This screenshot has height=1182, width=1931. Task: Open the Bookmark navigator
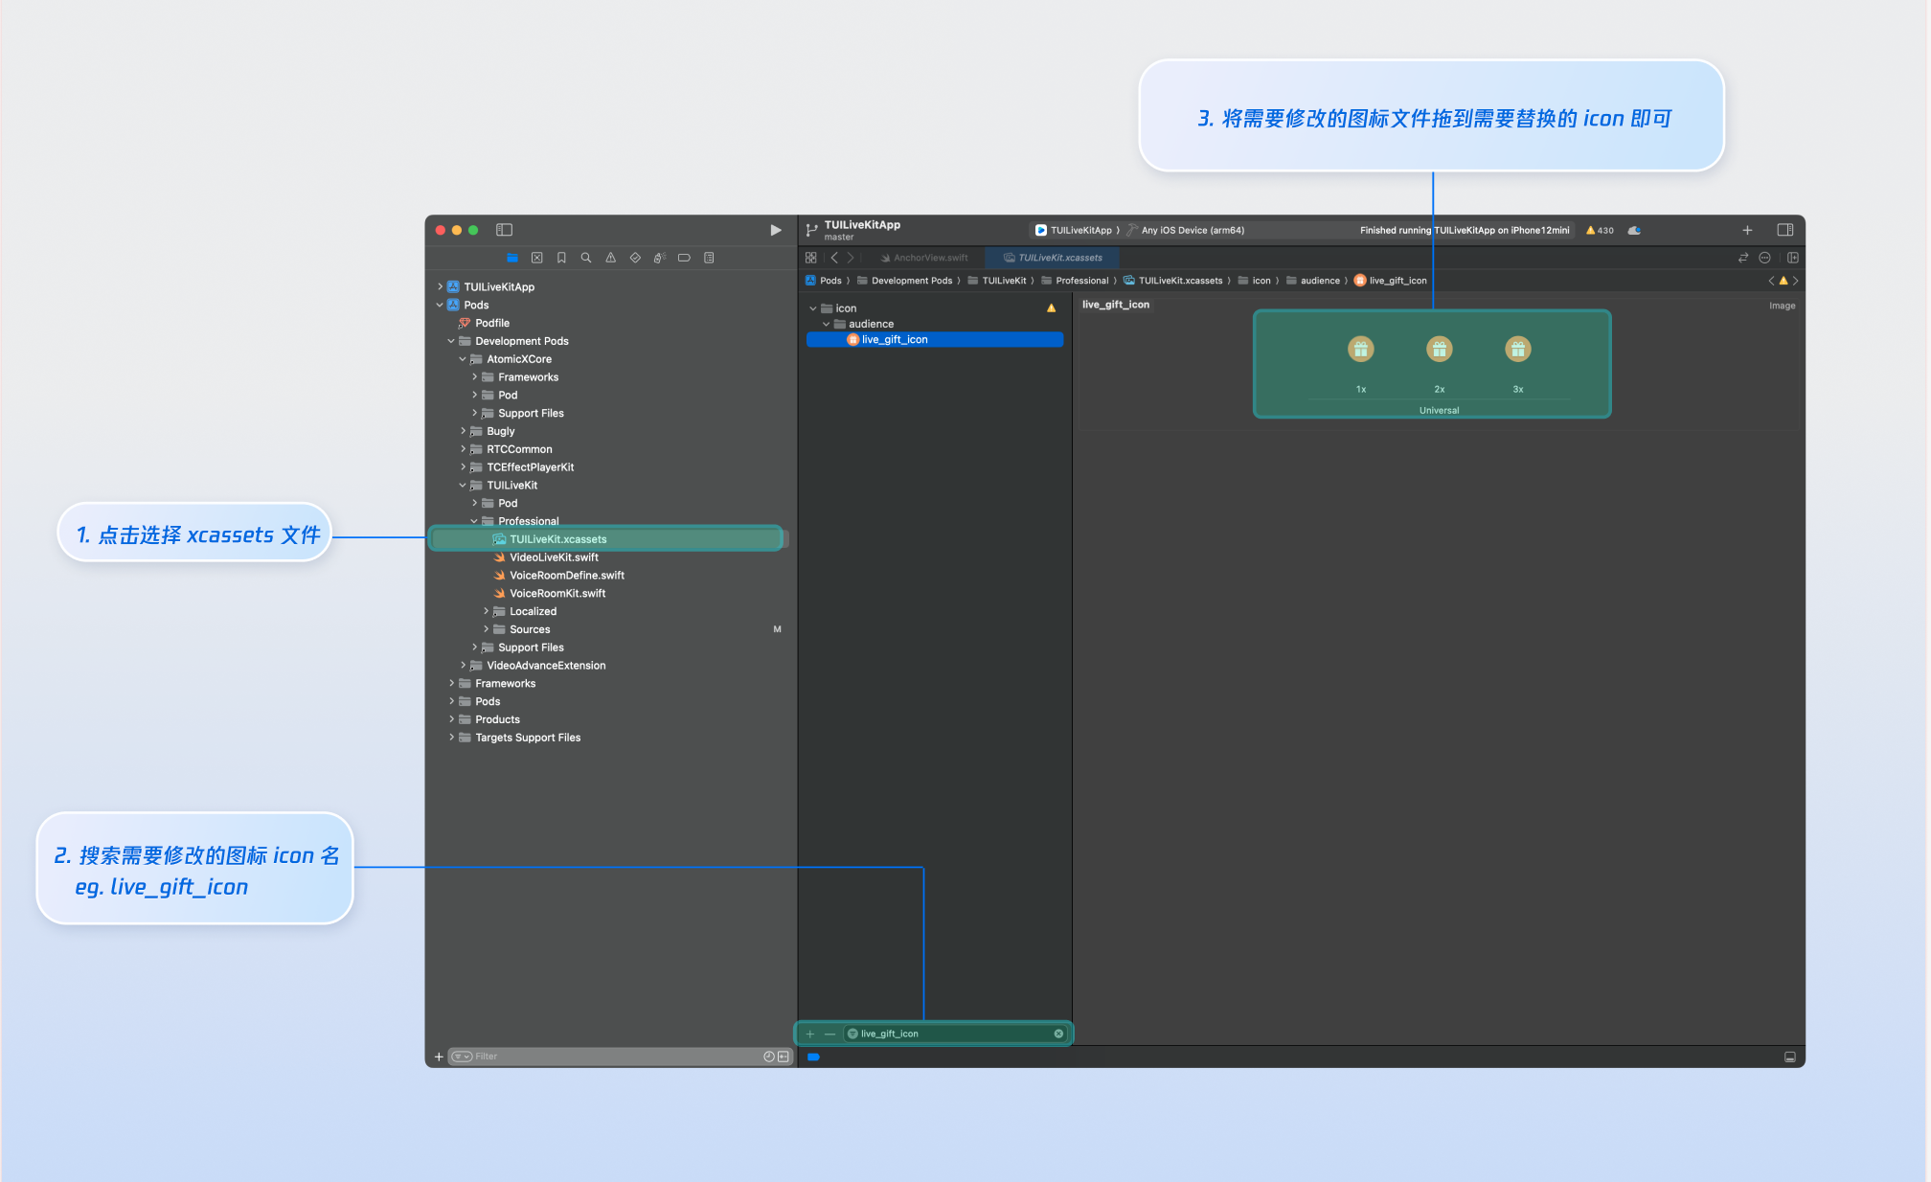pyautogui.click(x=561, y=258)
